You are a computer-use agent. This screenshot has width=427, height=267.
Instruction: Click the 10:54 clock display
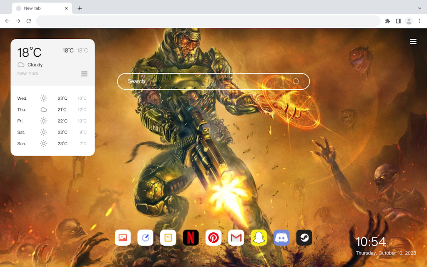[371, 242]
